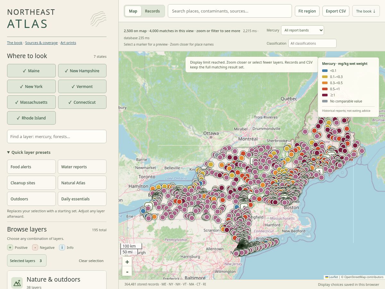Zoom in the map with plus button
385x289 pixels.
click(x=127, y=262)
